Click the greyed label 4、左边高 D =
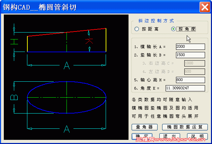The height and width of the screenshot is (144, 212). [158, 72]
